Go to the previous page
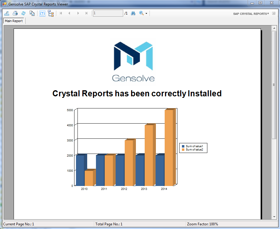 (x=69, y=13)
